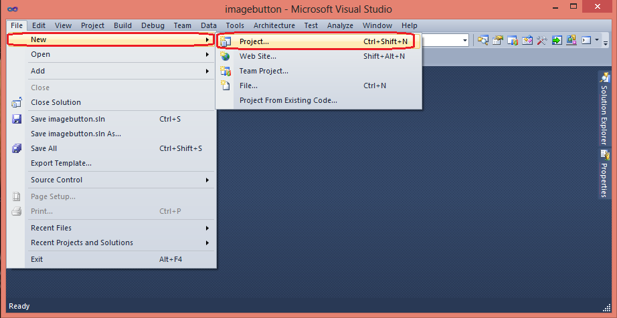This screenshot has height=318, width=617.
Task: Click the Team Project icon in submenu
Action: pos(225,71)
